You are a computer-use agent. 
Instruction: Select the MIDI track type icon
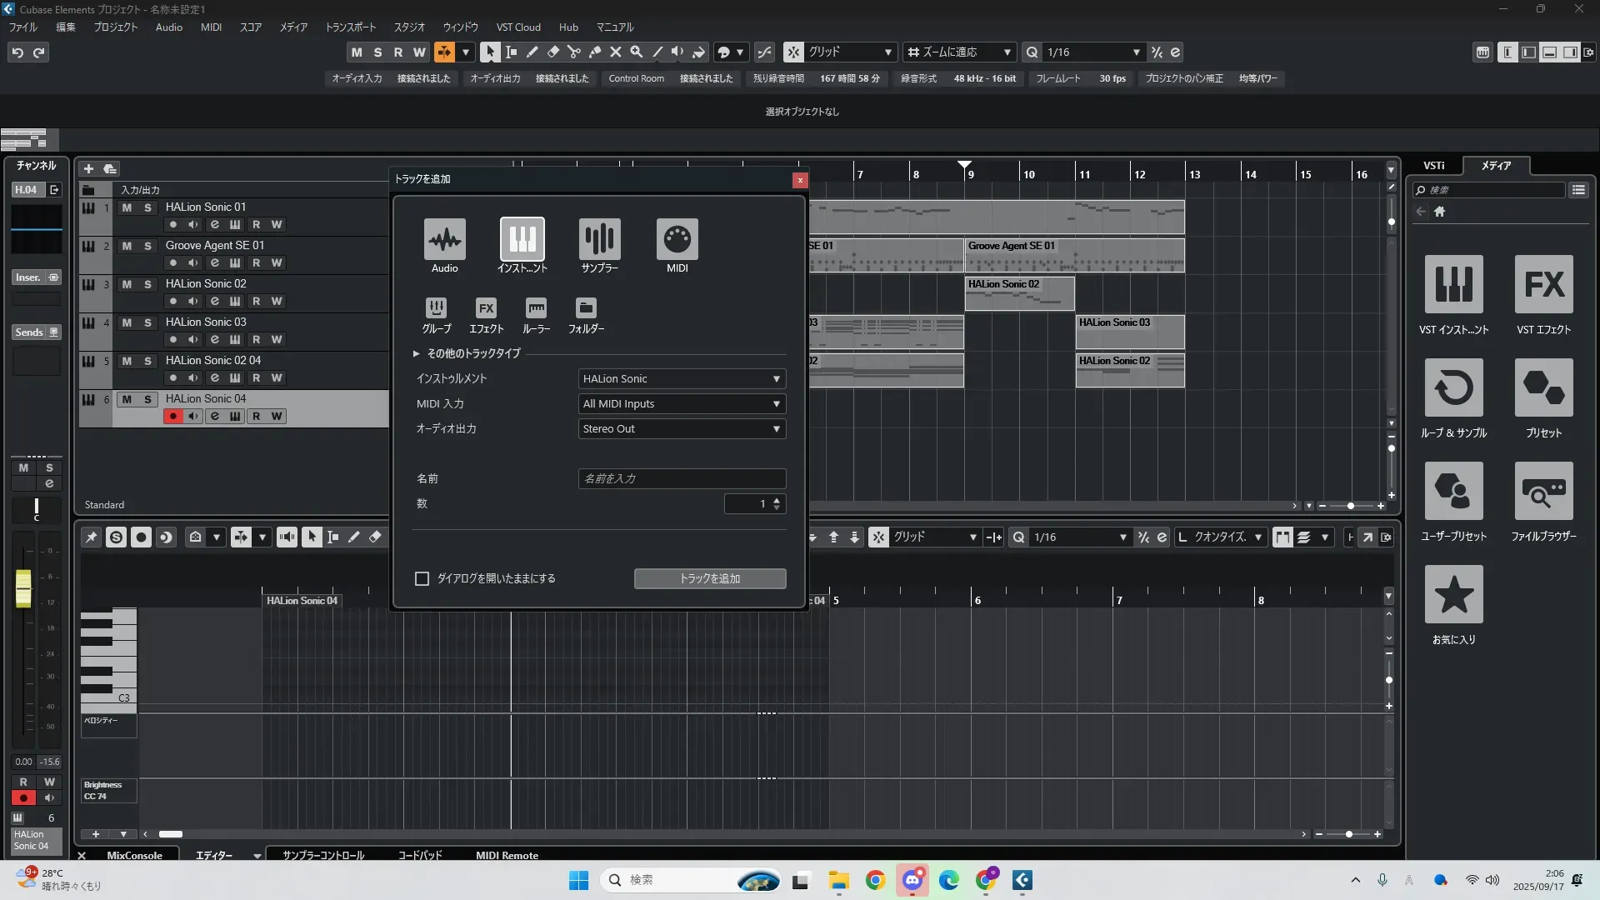tap(677, 240)
